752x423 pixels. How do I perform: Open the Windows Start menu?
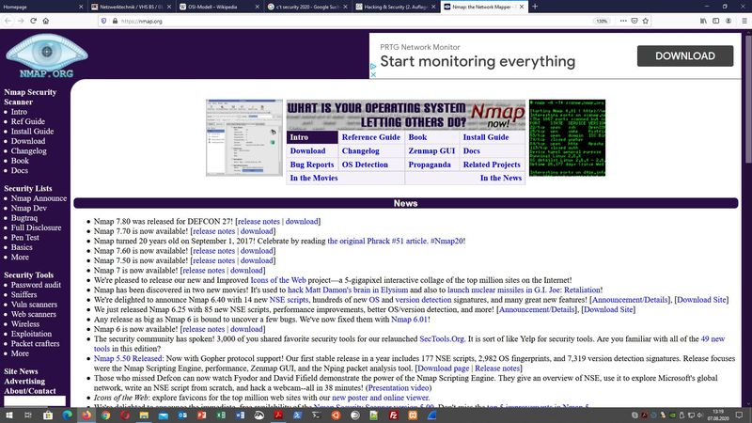click(x=8, y=415)
